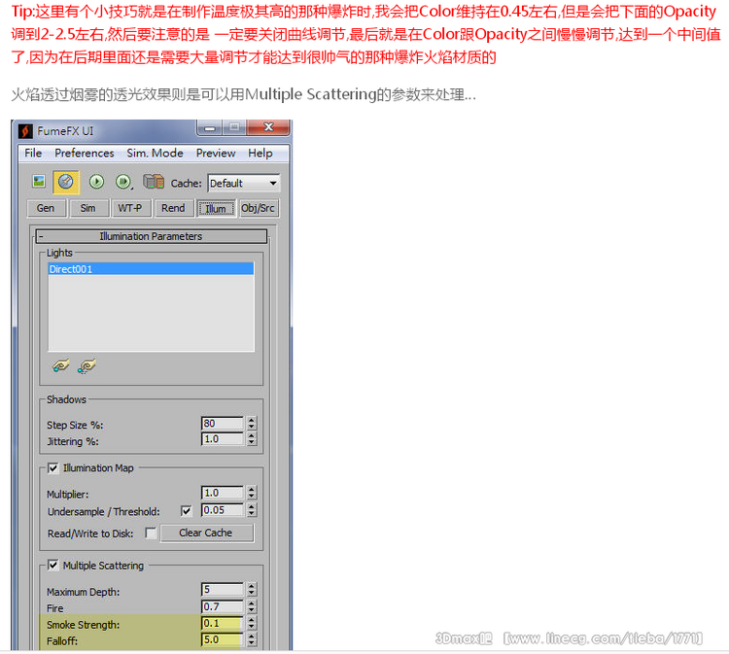The height and width of the screenshot is (654, 729).
Task: Select Direct001 in the Lights list
Action: tap(151, 268)
